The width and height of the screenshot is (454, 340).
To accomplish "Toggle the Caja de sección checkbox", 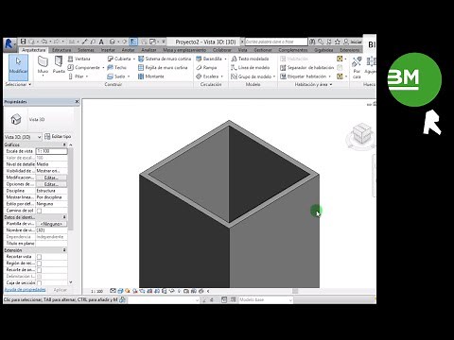I will point(39,283).
